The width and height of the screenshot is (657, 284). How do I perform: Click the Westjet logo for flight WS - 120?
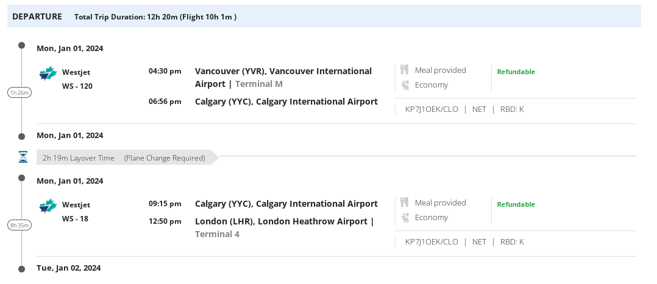coord(48,74)
